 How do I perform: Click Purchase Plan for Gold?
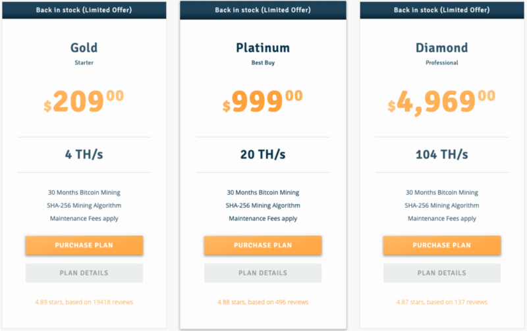pos(84,245)
